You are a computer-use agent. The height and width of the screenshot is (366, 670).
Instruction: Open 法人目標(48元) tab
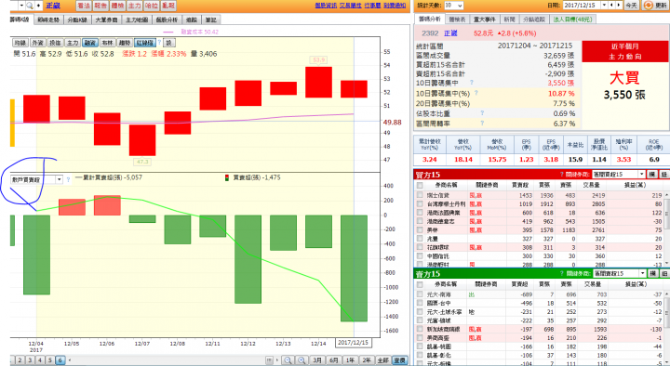pyautogui.click(x=572, y=20)
